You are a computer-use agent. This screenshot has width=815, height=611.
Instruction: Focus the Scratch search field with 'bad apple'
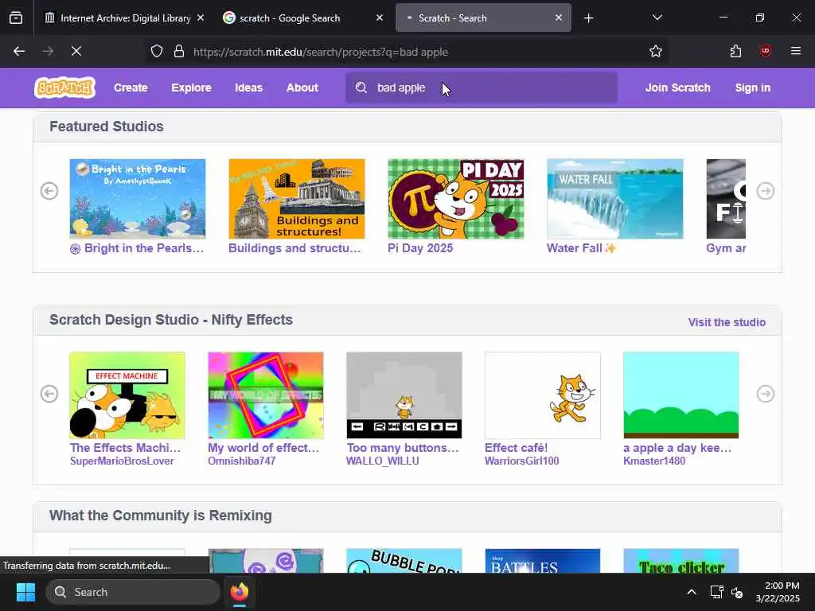click(482, 88)
